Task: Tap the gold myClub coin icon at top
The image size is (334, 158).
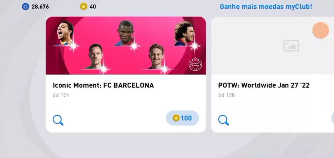Action: pos(84,7)
